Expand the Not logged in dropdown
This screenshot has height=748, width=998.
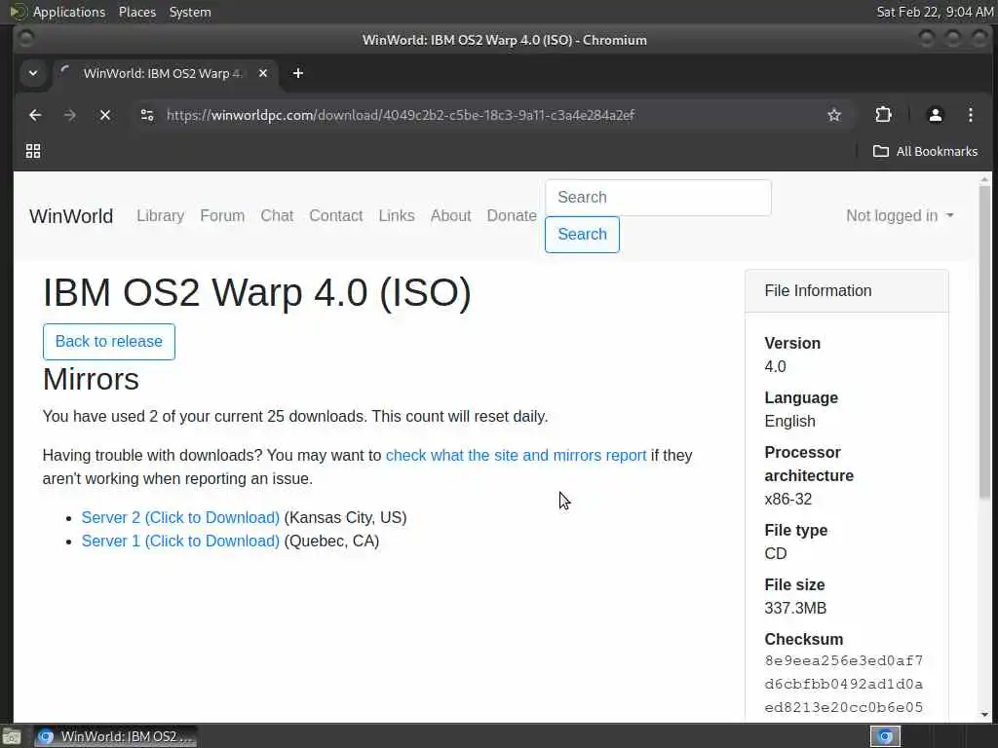click(900, 215)
